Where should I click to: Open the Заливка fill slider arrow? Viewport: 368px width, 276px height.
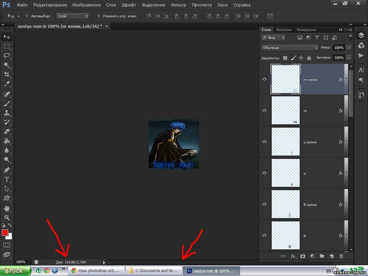(349, 58)
